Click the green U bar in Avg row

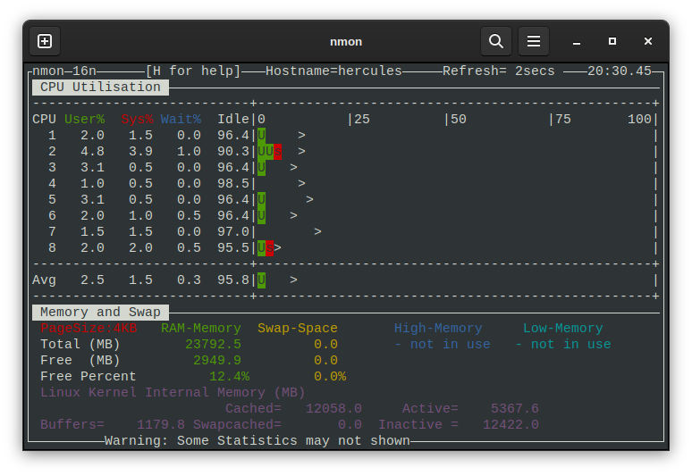click(261, 280)
